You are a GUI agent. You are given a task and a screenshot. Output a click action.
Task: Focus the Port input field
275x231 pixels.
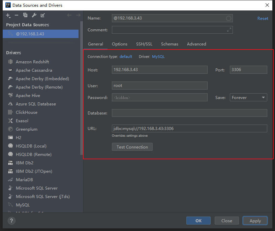pos(248,70)
